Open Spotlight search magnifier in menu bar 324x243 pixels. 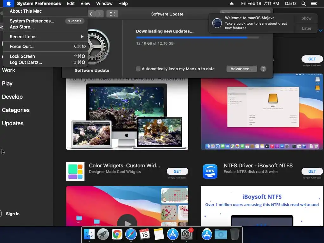pyautogui.click(x=303, y=3)
